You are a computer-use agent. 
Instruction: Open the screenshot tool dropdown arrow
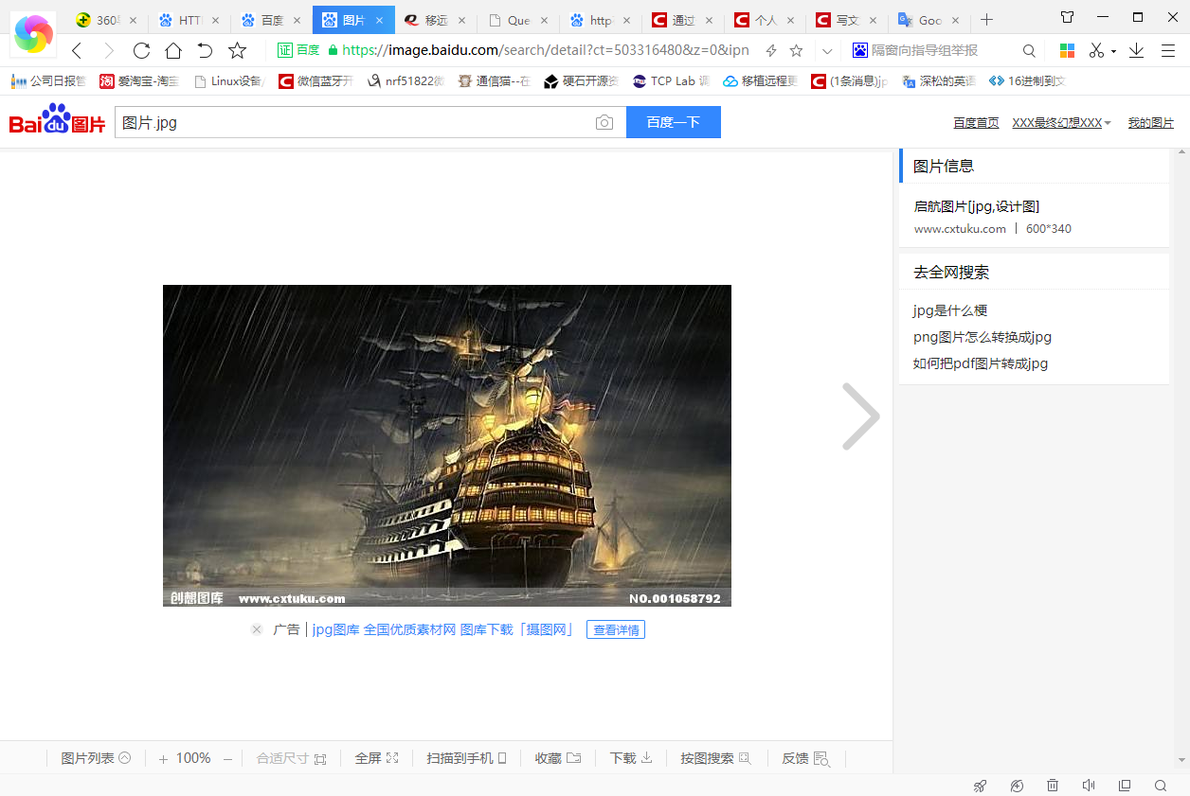pyautogui.click(x=1113, y=52)
